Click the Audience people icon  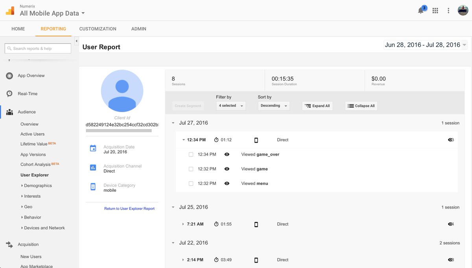coord(9,112)
